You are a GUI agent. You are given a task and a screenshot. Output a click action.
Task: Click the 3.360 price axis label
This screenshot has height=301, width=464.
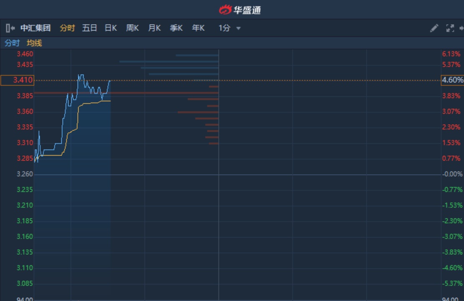click(25, 112)
